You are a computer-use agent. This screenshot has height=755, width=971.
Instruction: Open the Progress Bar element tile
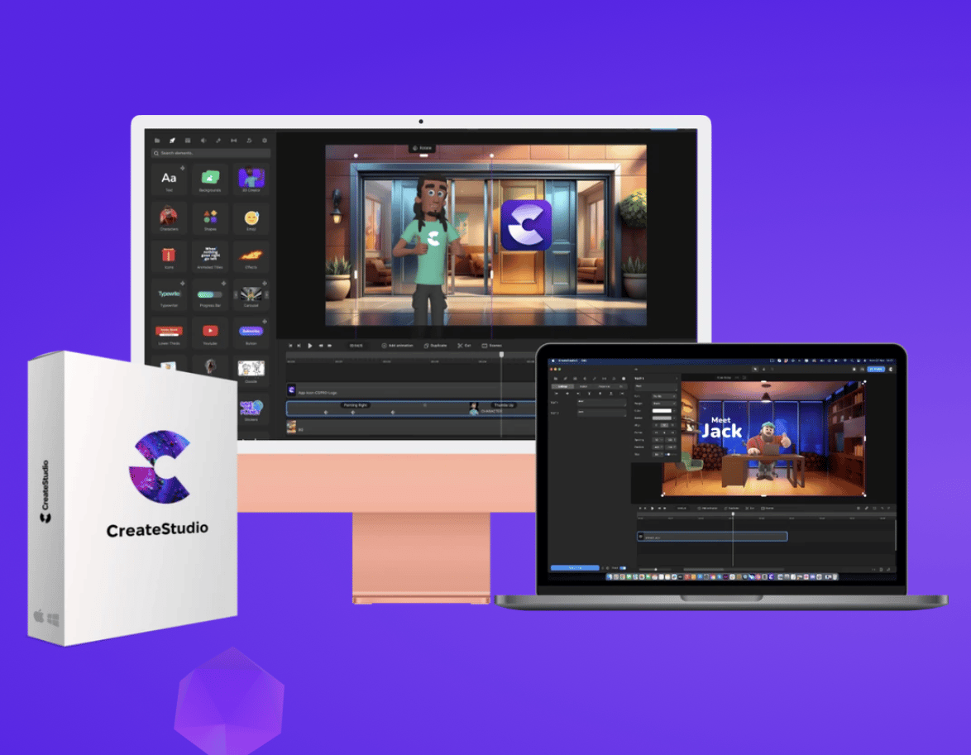click(210, 295)
